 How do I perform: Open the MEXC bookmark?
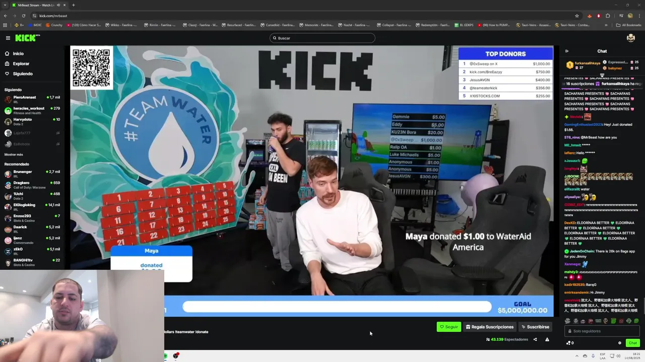(35, 25)
